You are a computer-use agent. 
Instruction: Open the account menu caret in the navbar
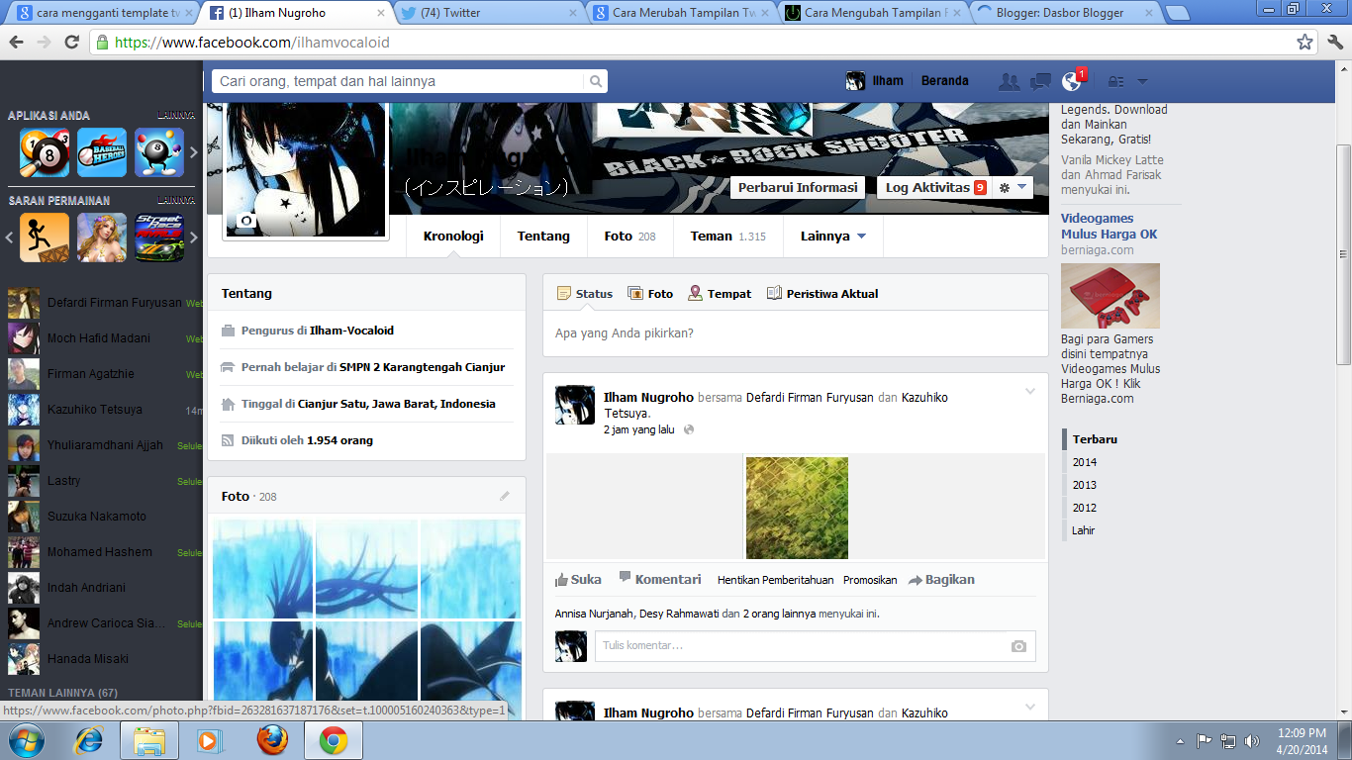coord(1142,81)
